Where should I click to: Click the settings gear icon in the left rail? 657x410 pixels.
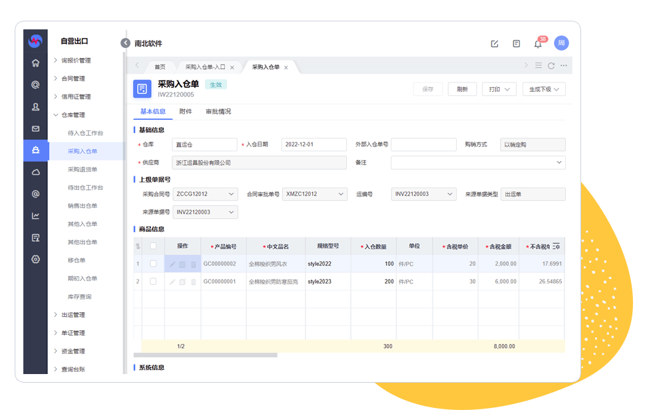35,259
